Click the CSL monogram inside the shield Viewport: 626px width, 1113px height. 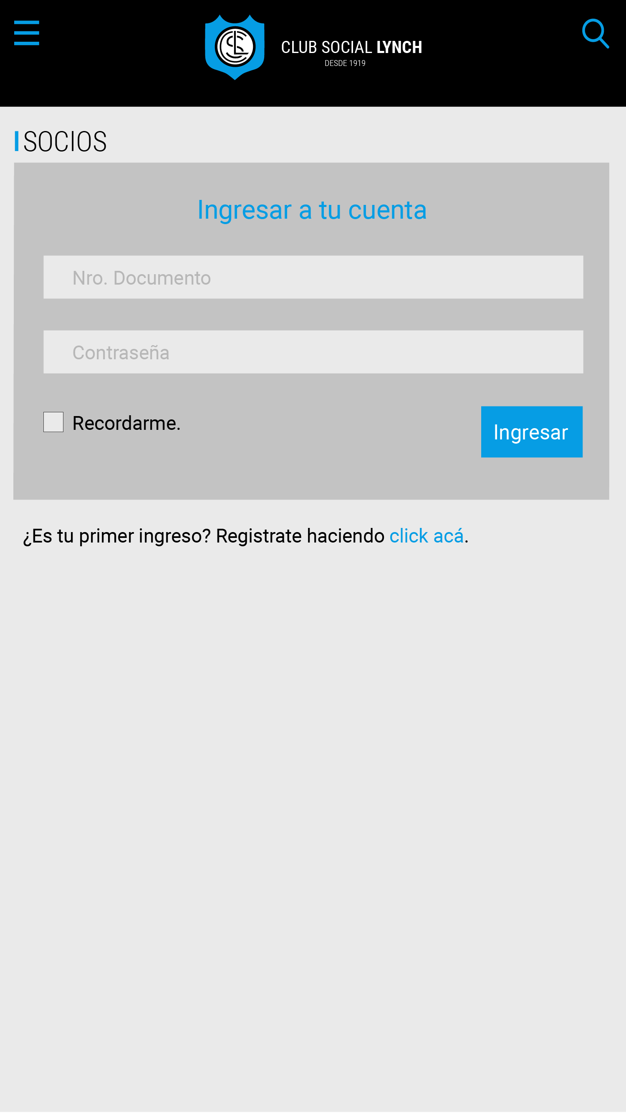coord(235,46)
